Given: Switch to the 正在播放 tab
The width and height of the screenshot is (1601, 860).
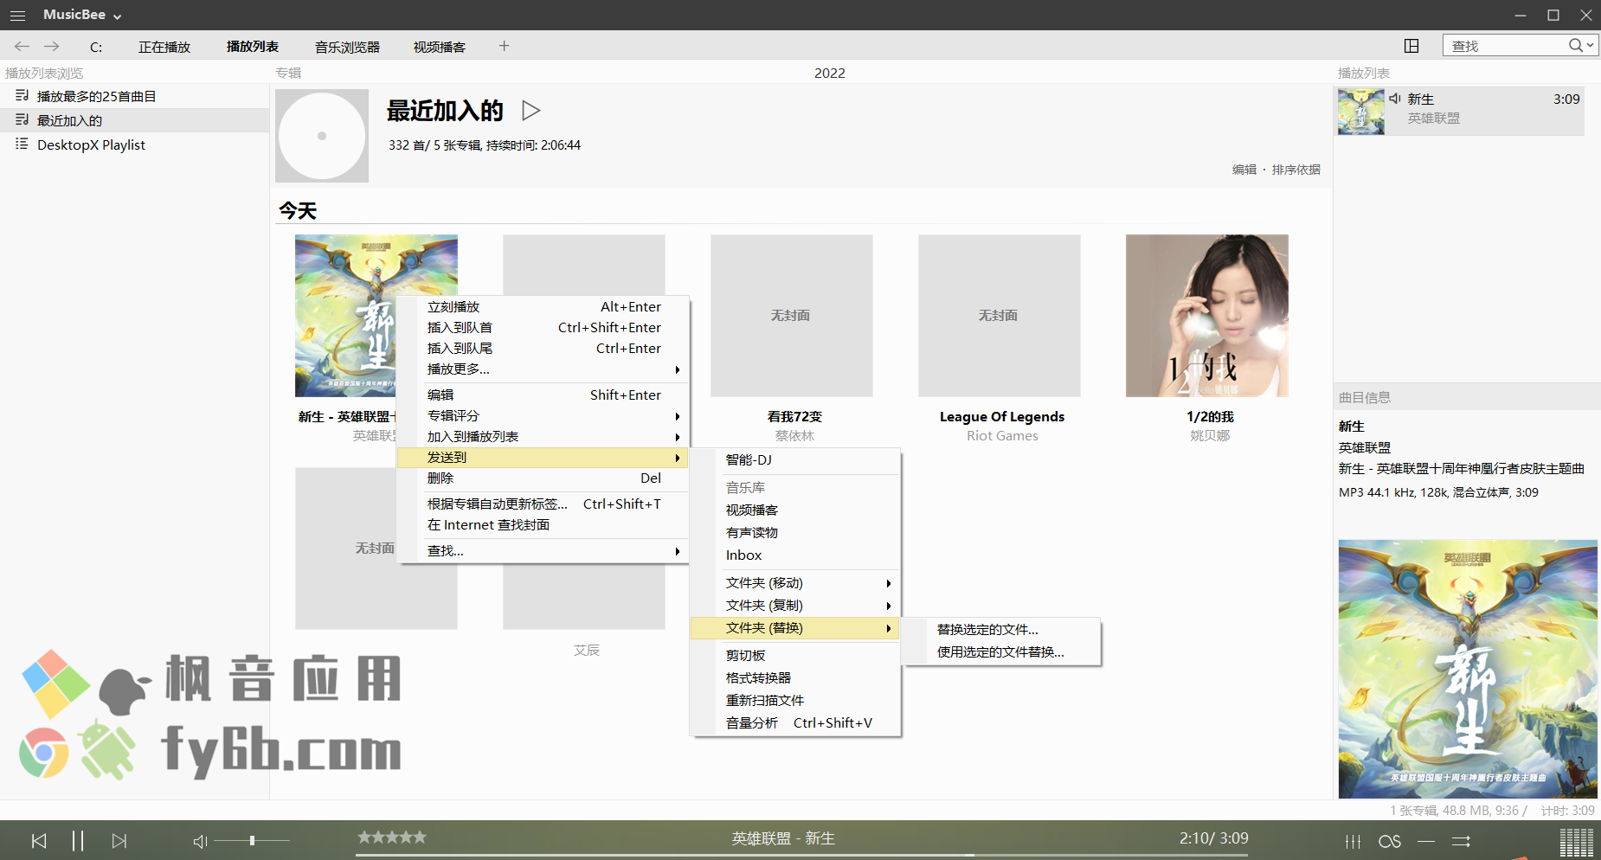Looking at the screenshot, I should (x=164, y=47).
